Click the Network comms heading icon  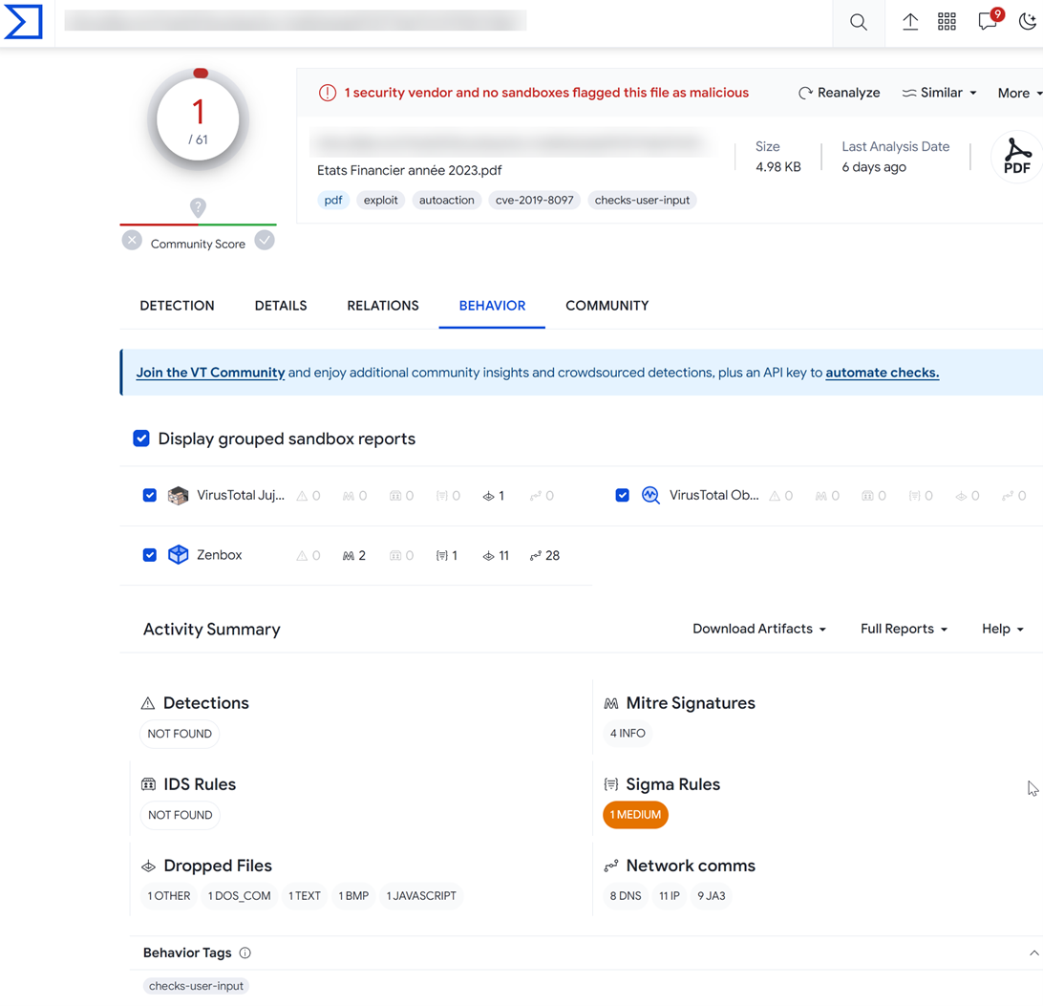click(611, 867)
